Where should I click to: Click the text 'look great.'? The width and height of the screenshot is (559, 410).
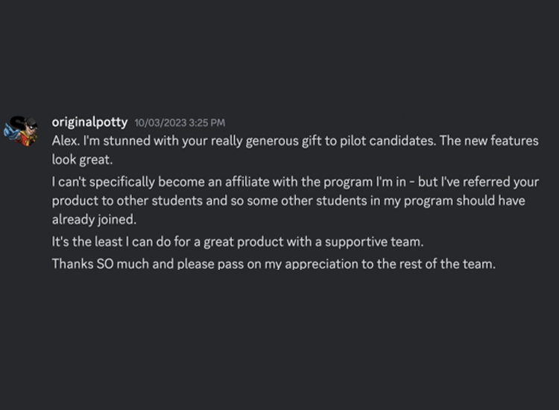[81, 160]
